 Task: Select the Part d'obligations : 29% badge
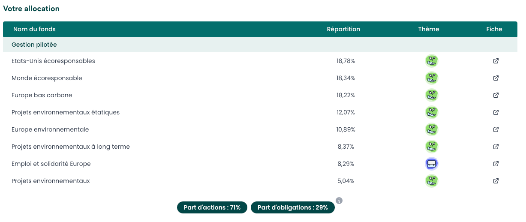coord(293,207)
